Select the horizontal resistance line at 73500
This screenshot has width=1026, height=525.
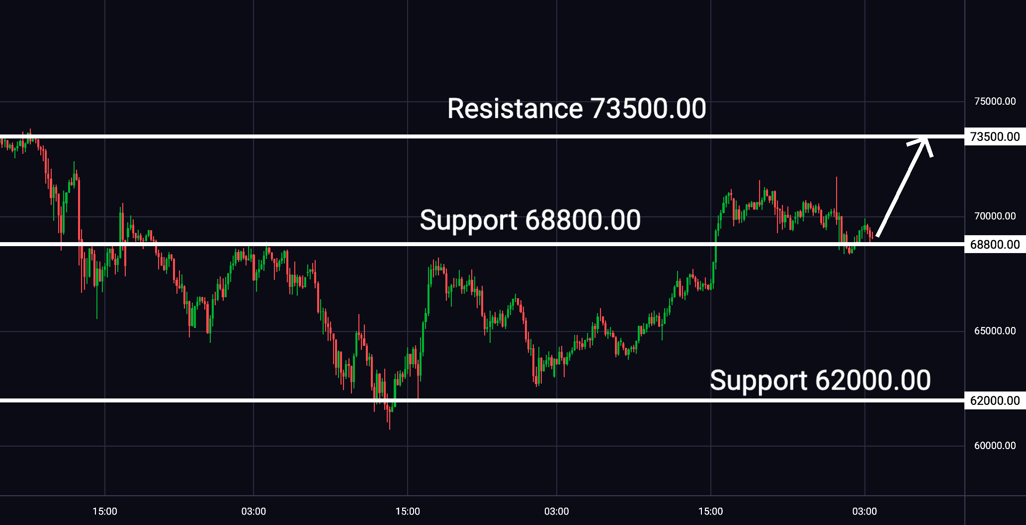click(x=482, y=136)
